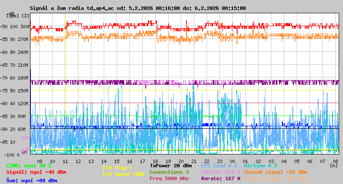
Task: Select the Freq 5600 MHz legend entry
Action: (x=169, y=178)
